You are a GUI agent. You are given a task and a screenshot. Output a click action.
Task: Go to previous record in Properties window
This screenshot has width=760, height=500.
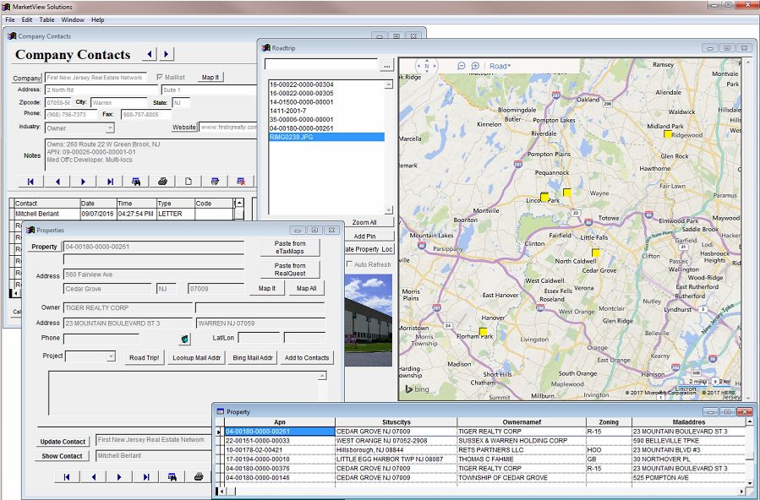(x=94, y=477)
